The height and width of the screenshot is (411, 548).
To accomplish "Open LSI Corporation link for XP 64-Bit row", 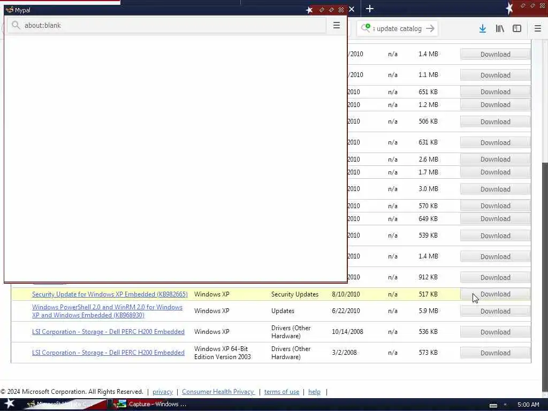I will point(108,353).
